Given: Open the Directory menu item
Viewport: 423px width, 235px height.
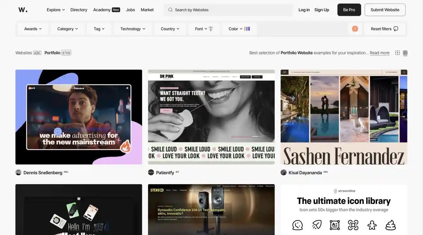Looking at the screenshot, I should click(79, 10).
